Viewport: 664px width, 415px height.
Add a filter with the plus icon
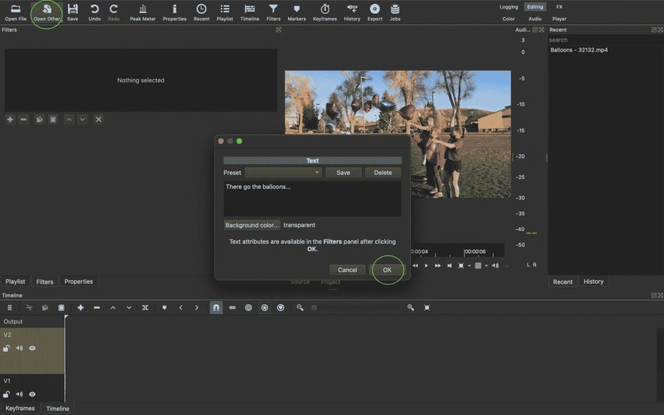[x=10, y=120]
